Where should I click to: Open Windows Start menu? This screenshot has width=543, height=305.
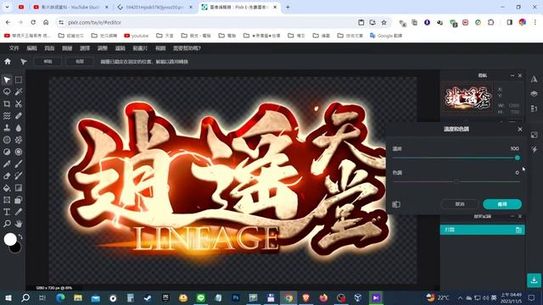8,297
